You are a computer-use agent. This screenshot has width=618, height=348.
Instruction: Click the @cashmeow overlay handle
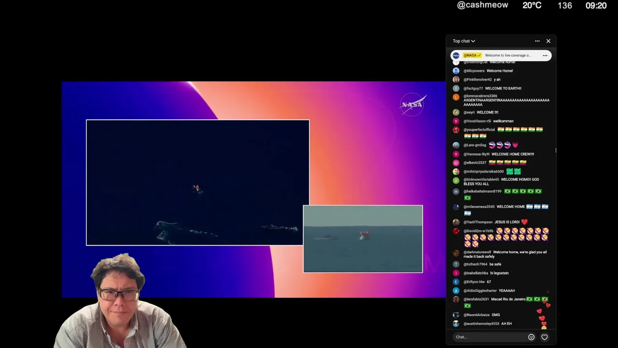(x=482, y=5)
